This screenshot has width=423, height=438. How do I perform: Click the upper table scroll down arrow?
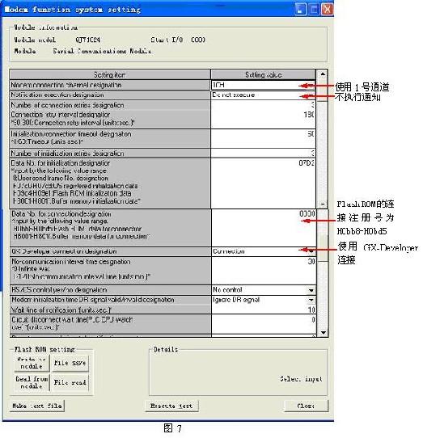pos(323,204)
